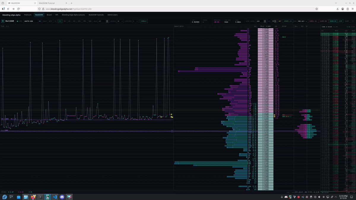Open the ONE-WAY mode dropdown
Viewport: 356px width, 200px height.
click(x=303, y=21)
